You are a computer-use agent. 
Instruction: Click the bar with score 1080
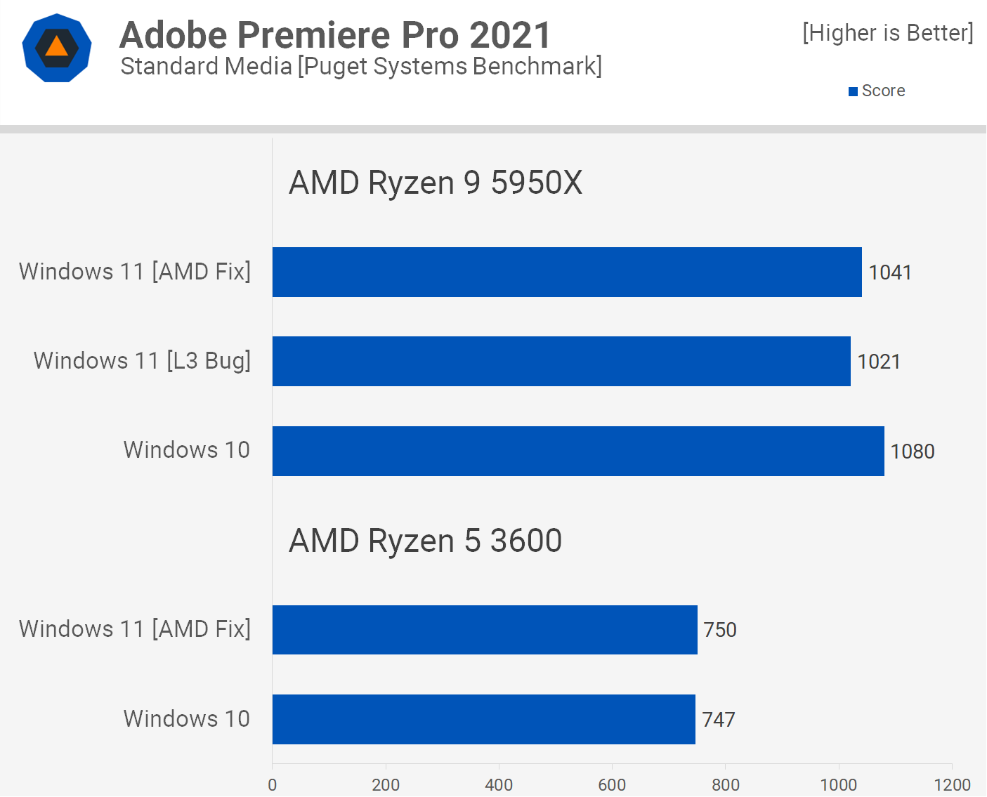(578, 451)
